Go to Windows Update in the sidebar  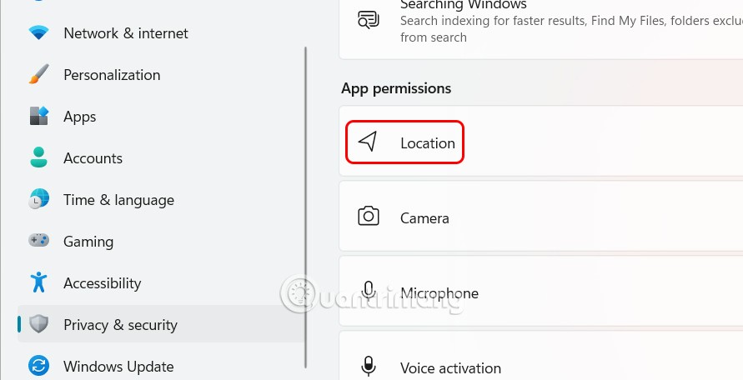(118, 367)
